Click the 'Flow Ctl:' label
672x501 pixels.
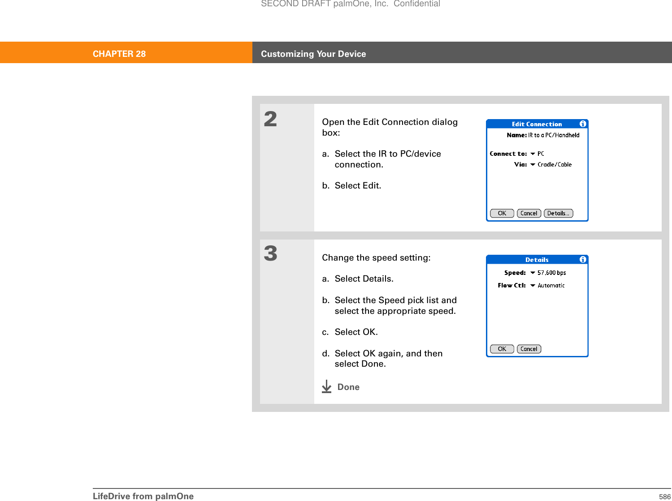(512, 286)
